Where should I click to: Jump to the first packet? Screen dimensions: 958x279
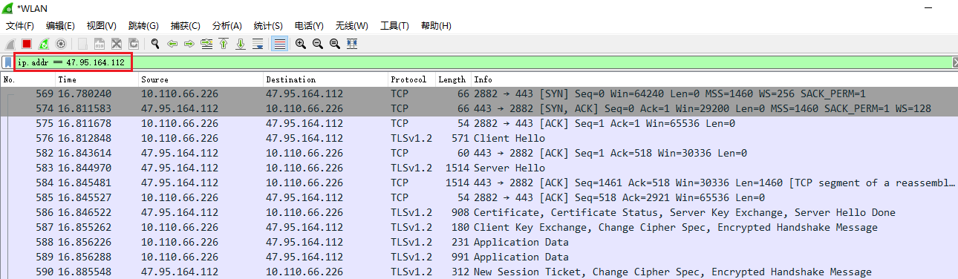coord(223,44)
